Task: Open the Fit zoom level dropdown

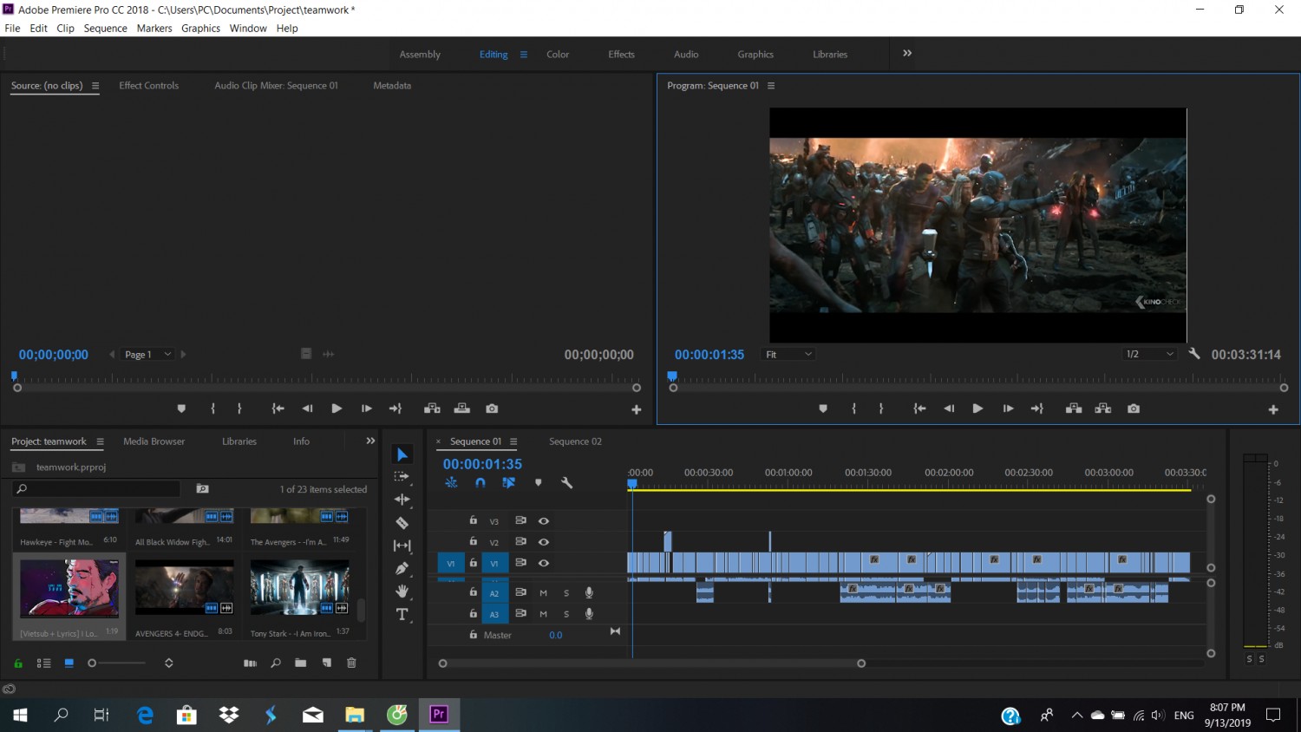Action: 788,354
